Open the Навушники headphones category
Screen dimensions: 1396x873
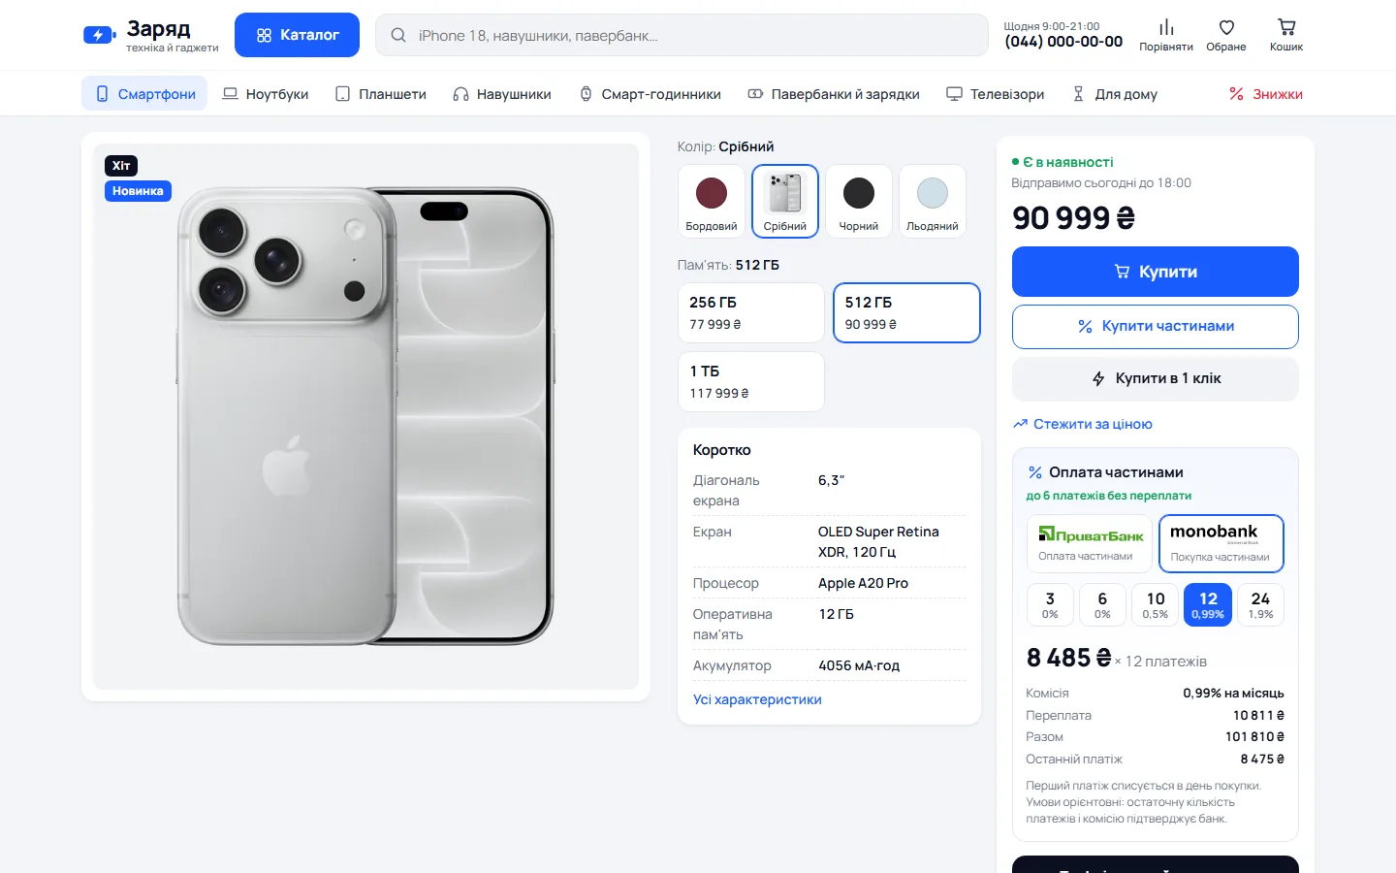[x=502, y=94]
